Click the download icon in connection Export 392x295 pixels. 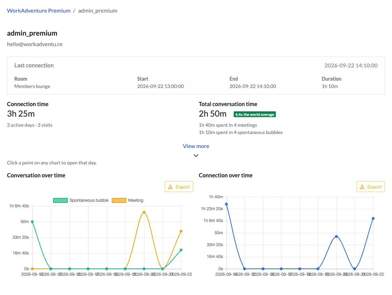pos(362,187)
